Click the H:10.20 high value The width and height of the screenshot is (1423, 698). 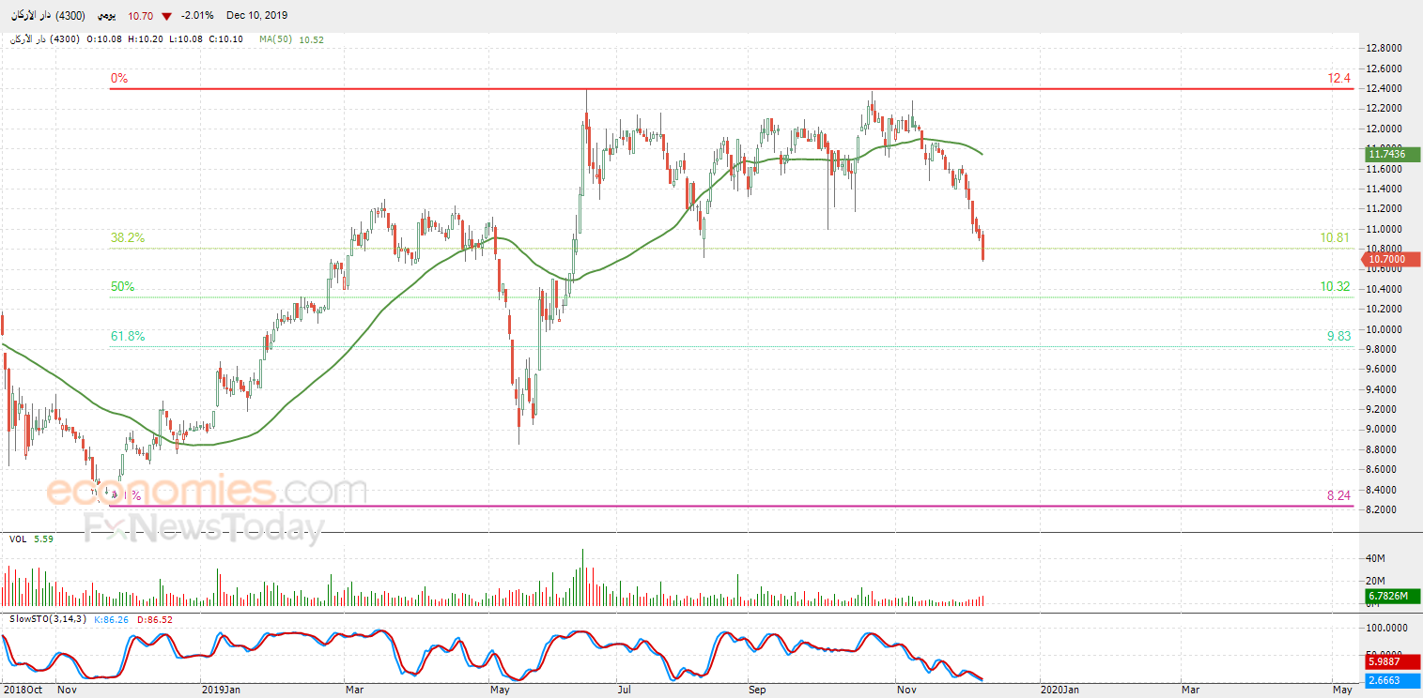[x=146, y=39]
